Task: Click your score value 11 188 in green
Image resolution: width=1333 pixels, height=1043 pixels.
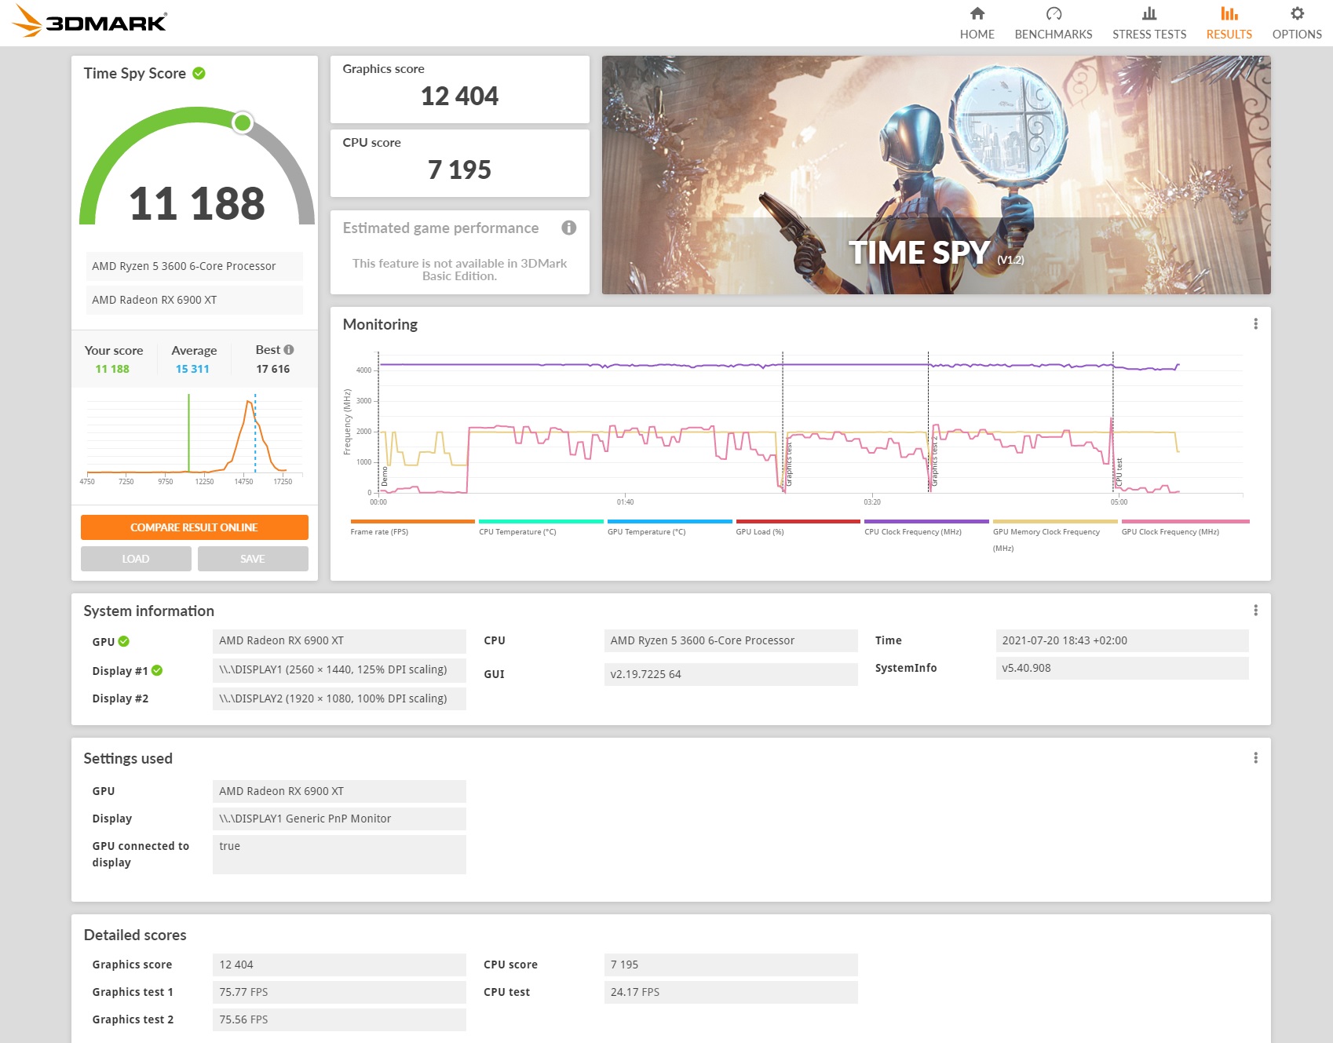Action: point(112,369)
